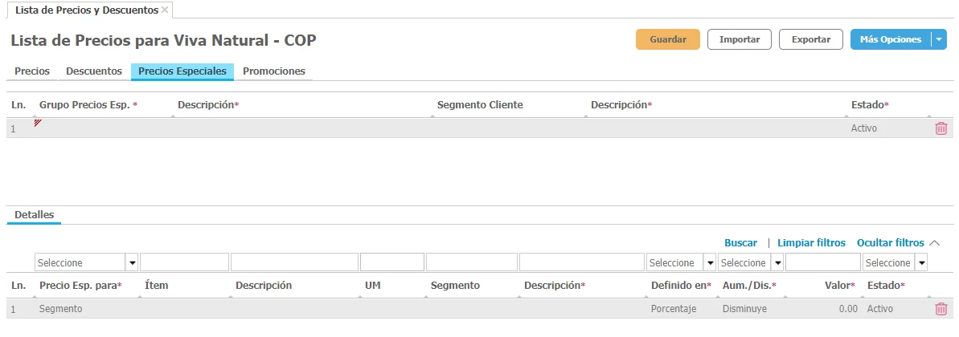Click the Importar button
This screenshot has width=959, height=337.
point(739,39)
